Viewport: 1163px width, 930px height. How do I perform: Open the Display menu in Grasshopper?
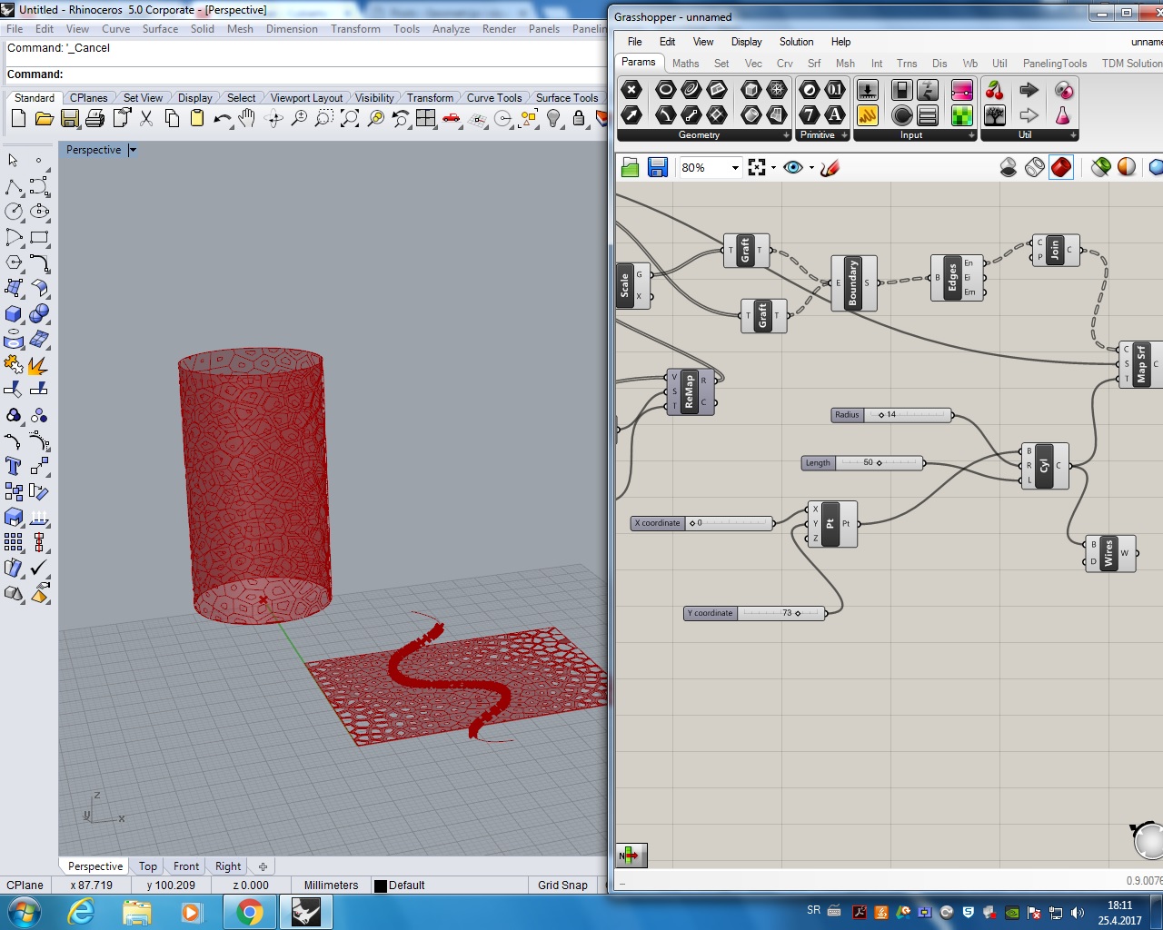[x=746, y=42]
